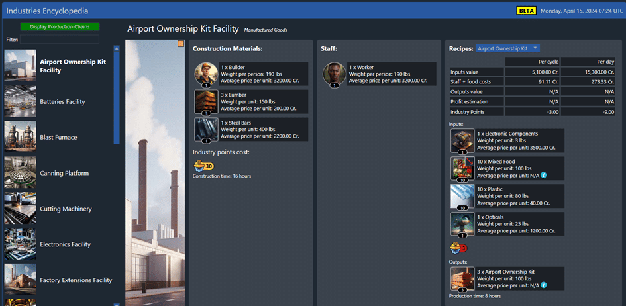Viewport: 626px width, 306px height.
Task: Click the 1 x Opticals description text
Action: [520, 224]
